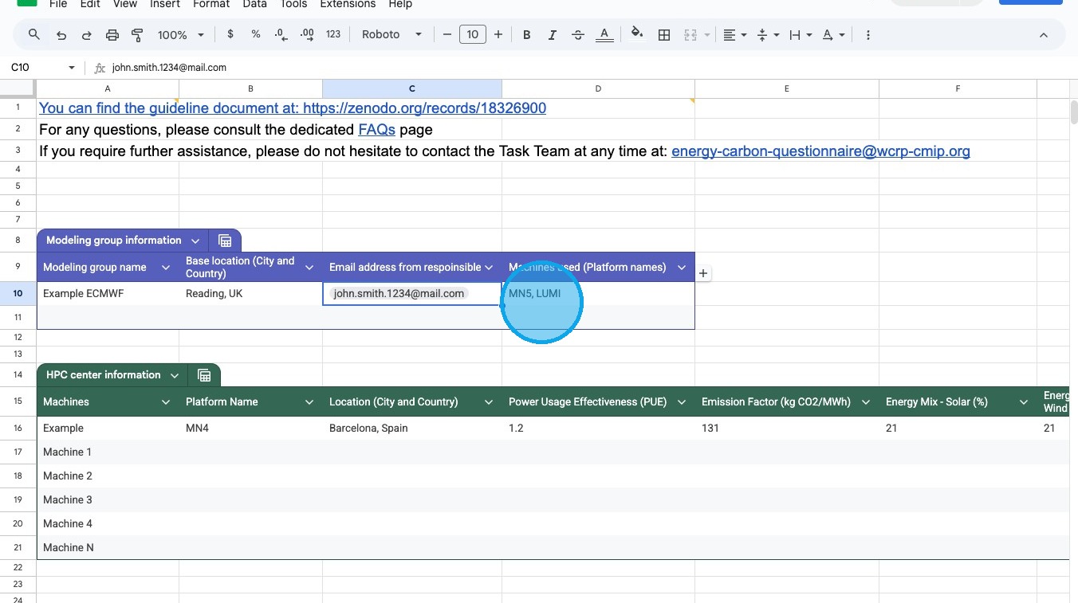The height and width of the screenshot is (603, 1078).
Task: Click the print icon in toolbar
Action: (x=112, y=35)
